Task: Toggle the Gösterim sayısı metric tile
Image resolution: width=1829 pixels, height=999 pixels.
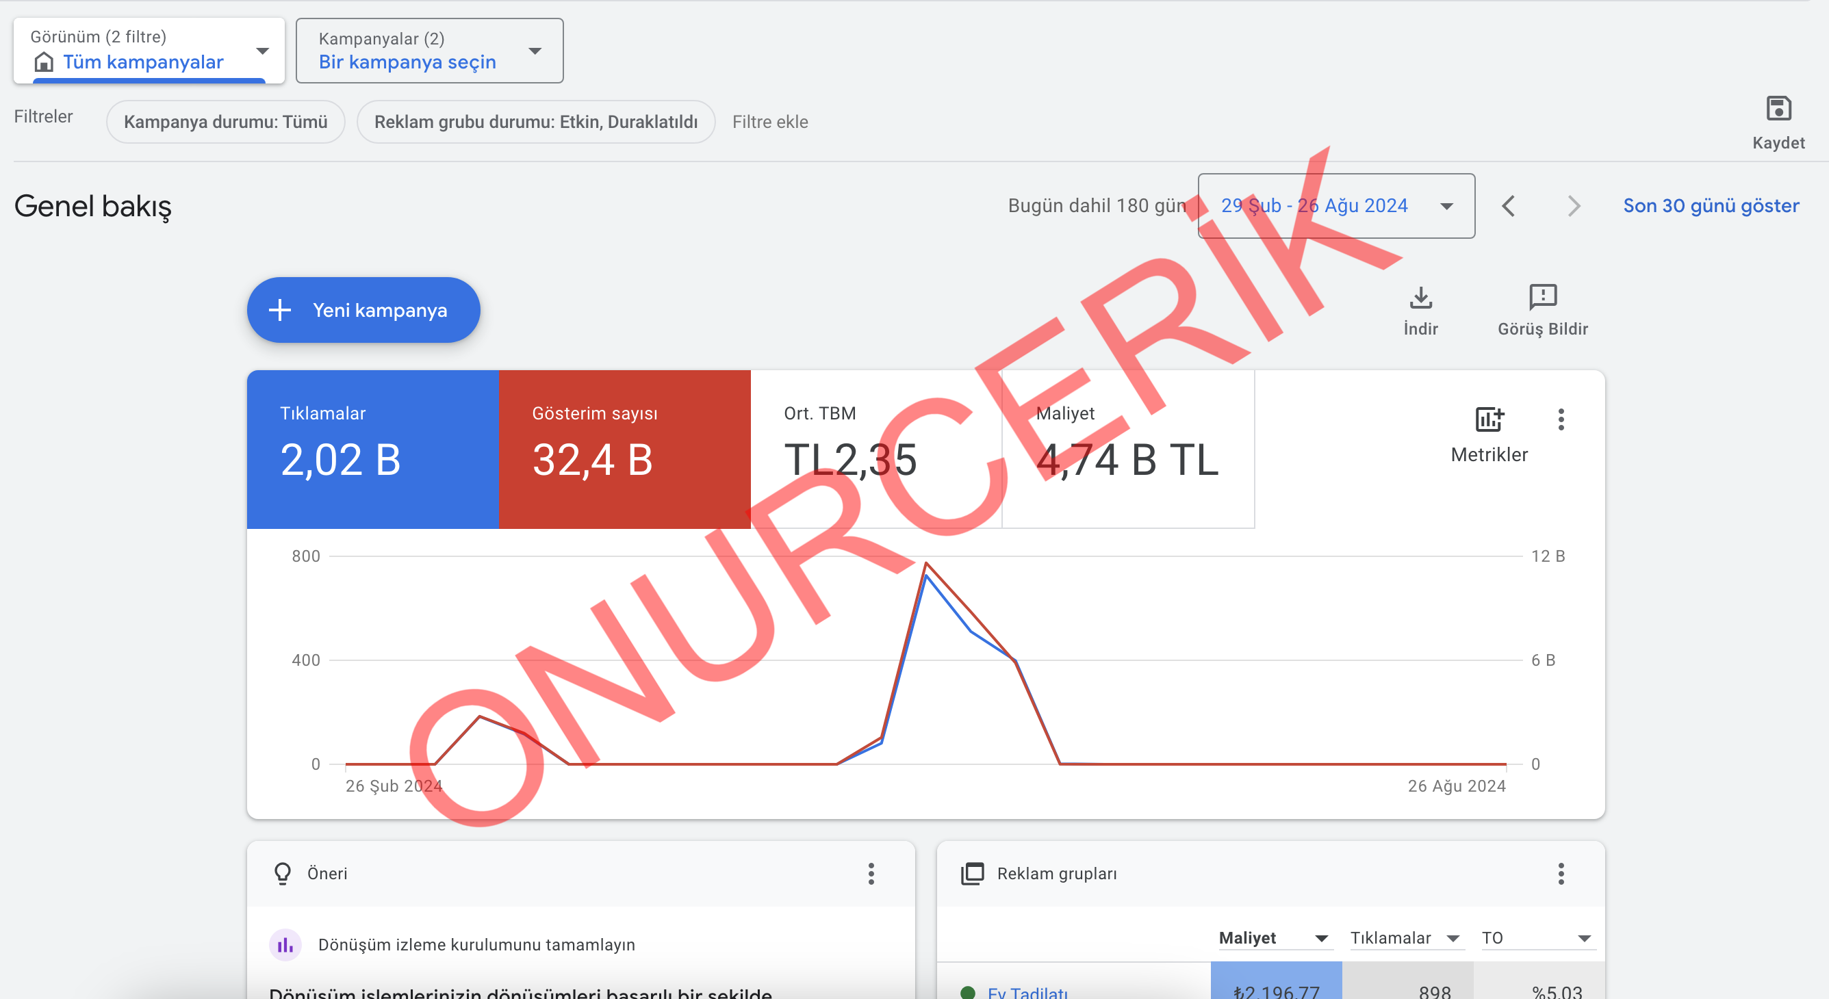Action: coord(624,449)
